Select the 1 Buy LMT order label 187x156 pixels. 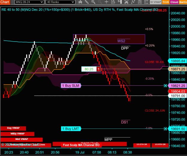pyautogui.click(x=71, y=129)
